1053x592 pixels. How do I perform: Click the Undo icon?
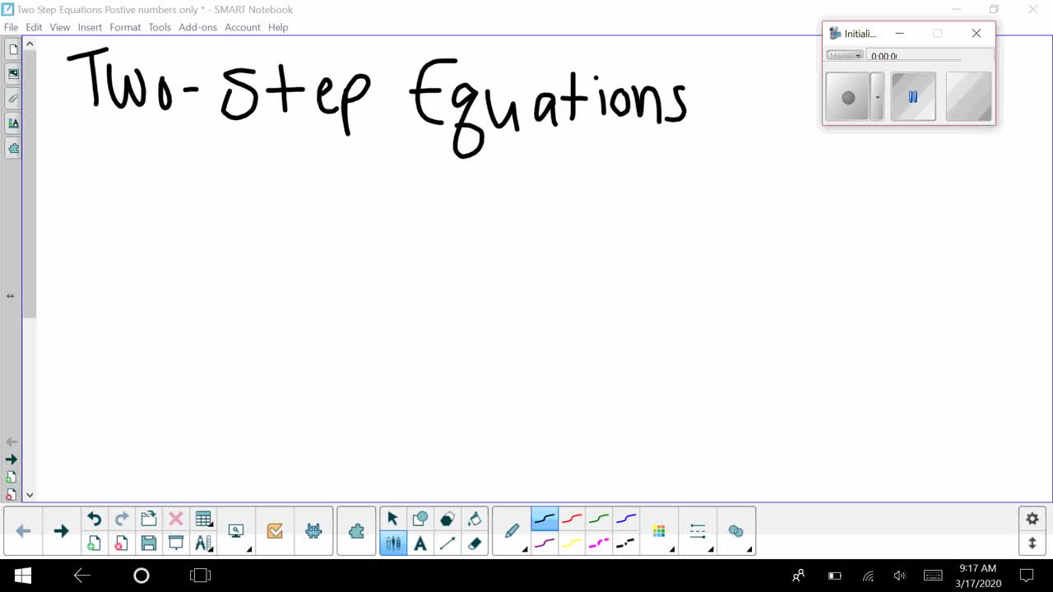click(94, 518)
